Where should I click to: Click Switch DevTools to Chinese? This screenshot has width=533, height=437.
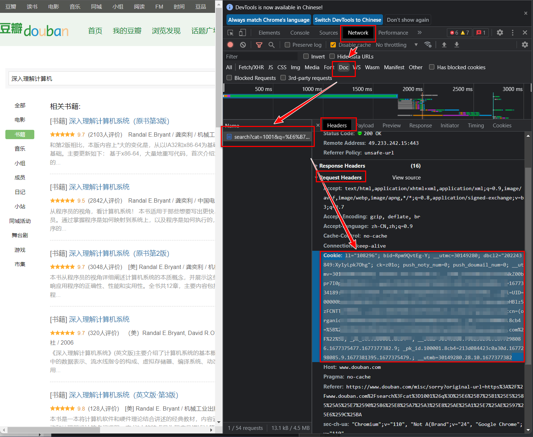click(348, 20)
